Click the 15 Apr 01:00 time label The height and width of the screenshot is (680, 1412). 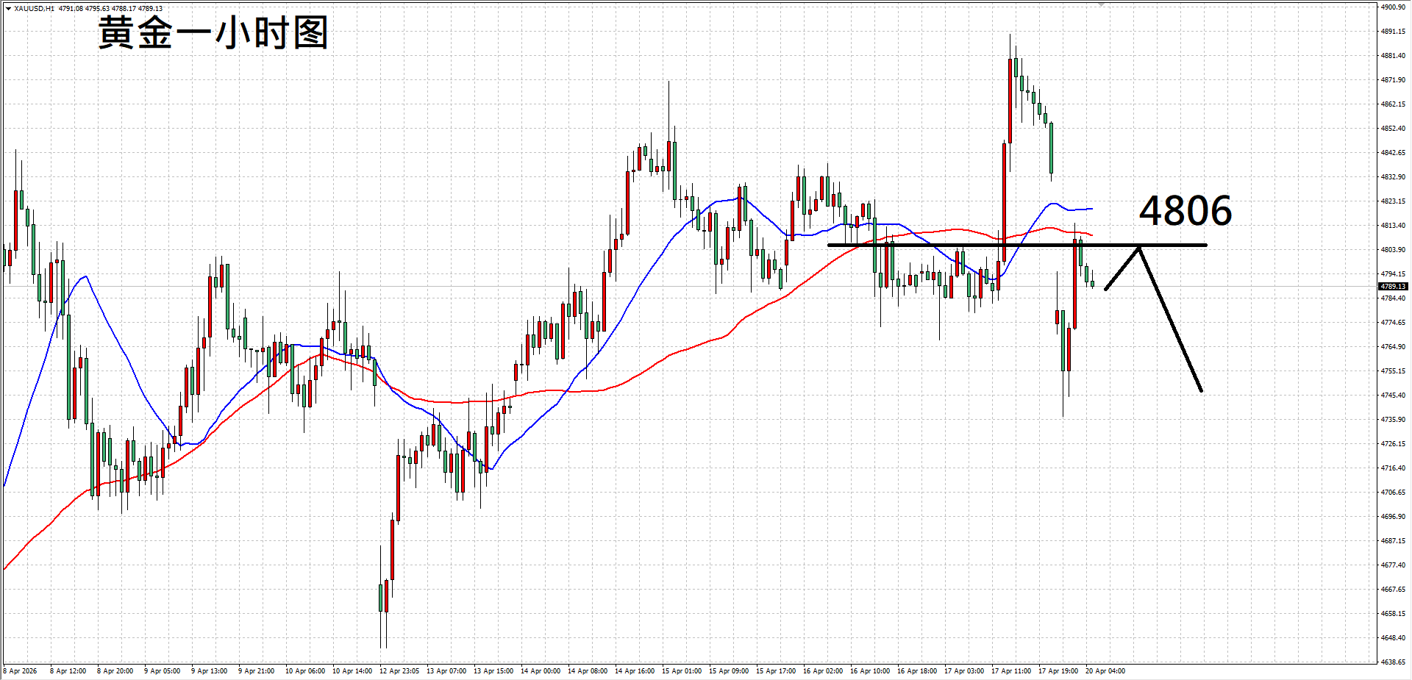tap(682, 670)
